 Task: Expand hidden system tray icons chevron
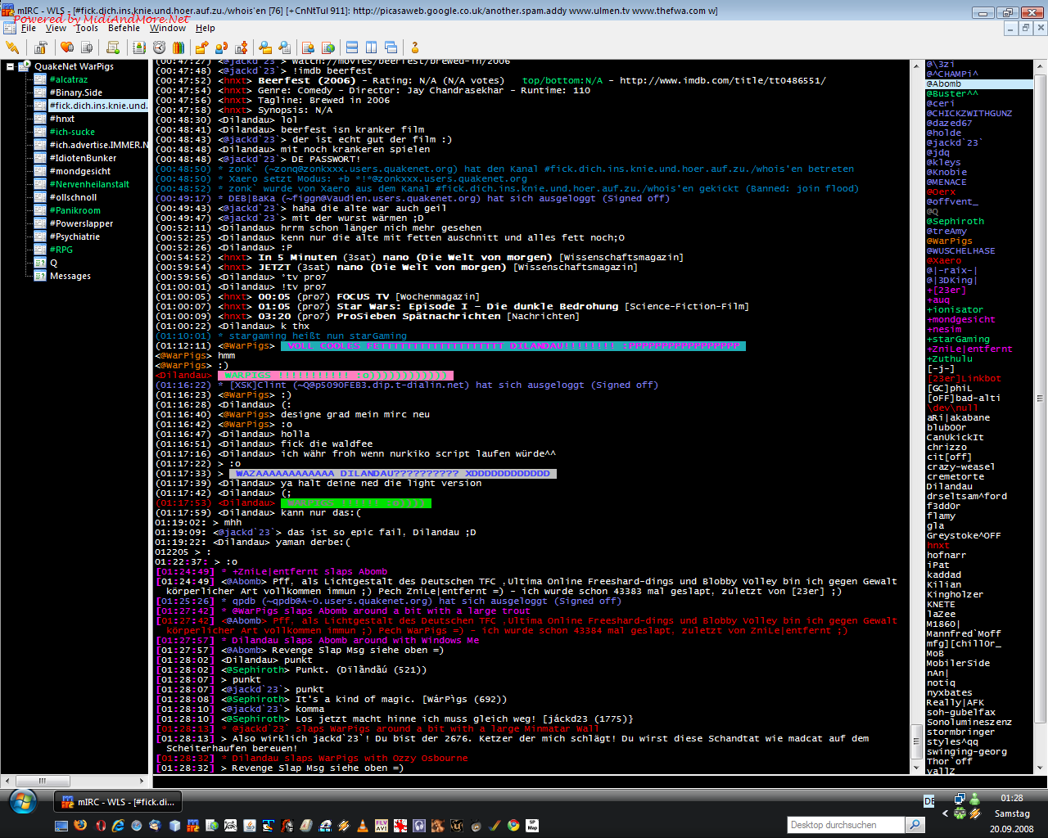click(x=946, y=813)
